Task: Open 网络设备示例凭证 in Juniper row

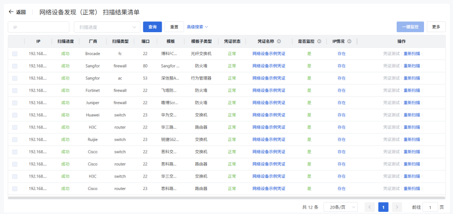Action: pyautogui.click(x=269, y=103)
